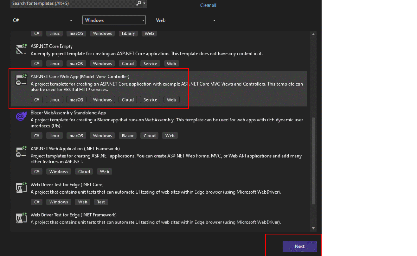417x256 pixels.
Task: Click the Clear all filters link
Action: click(208, 5)
